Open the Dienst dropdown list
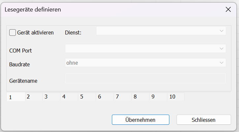Viewport: 239px width, 132px height. click(161, 31)
